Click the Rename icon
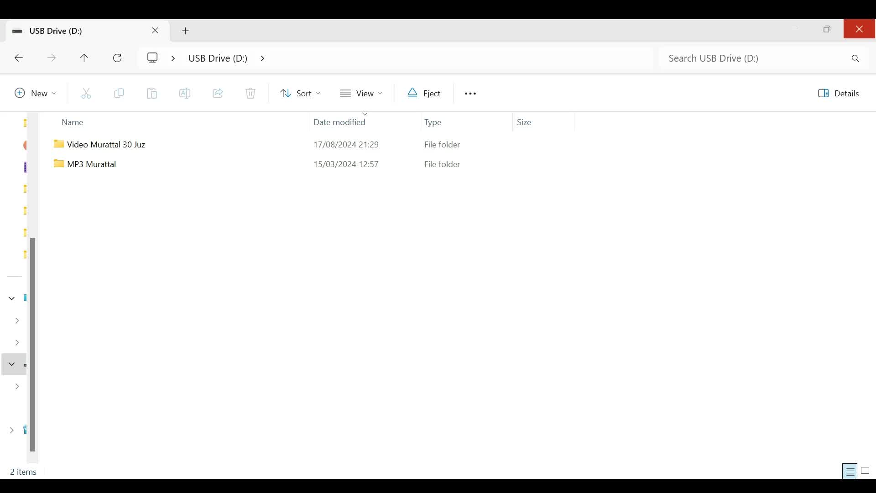The width and height of the screenshot is (876, 493). (185, 94)
